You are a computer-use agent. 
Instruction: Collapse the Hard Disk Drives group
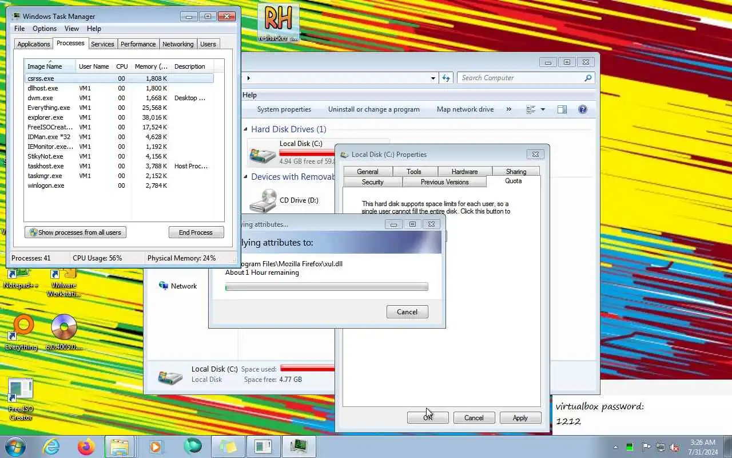[245, 129]
